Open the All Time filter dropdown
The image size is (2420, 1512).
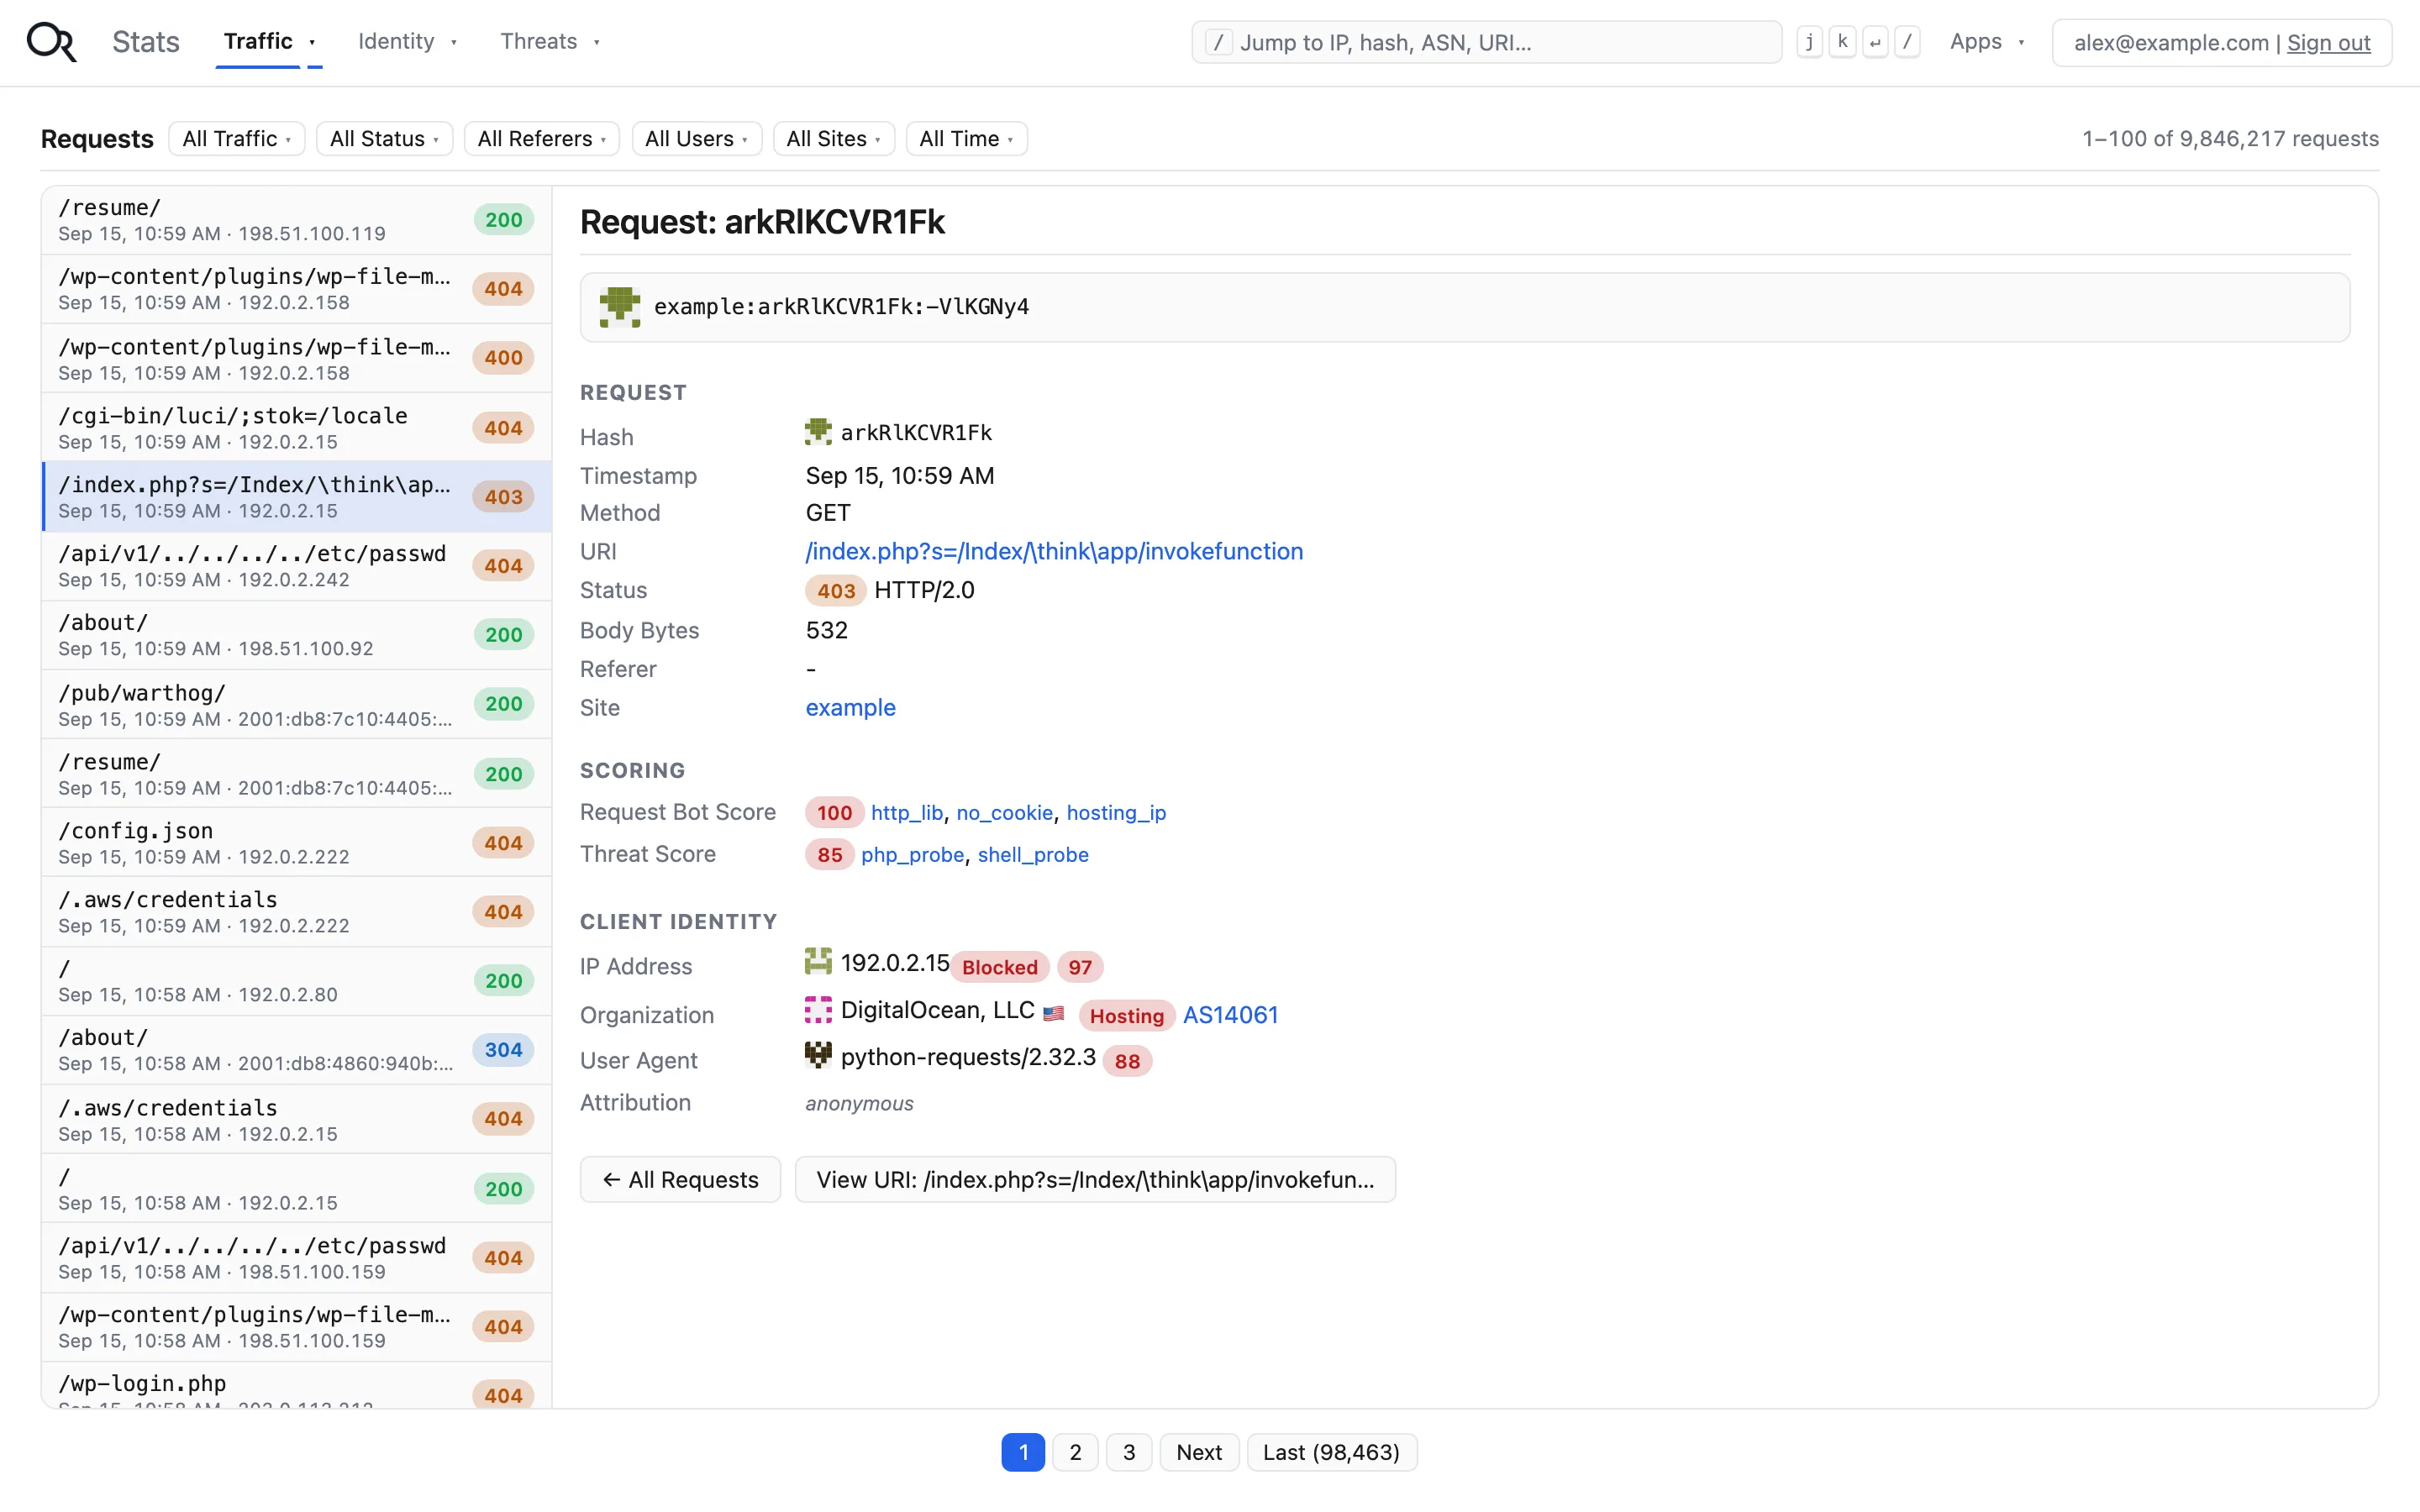point(966,139)
